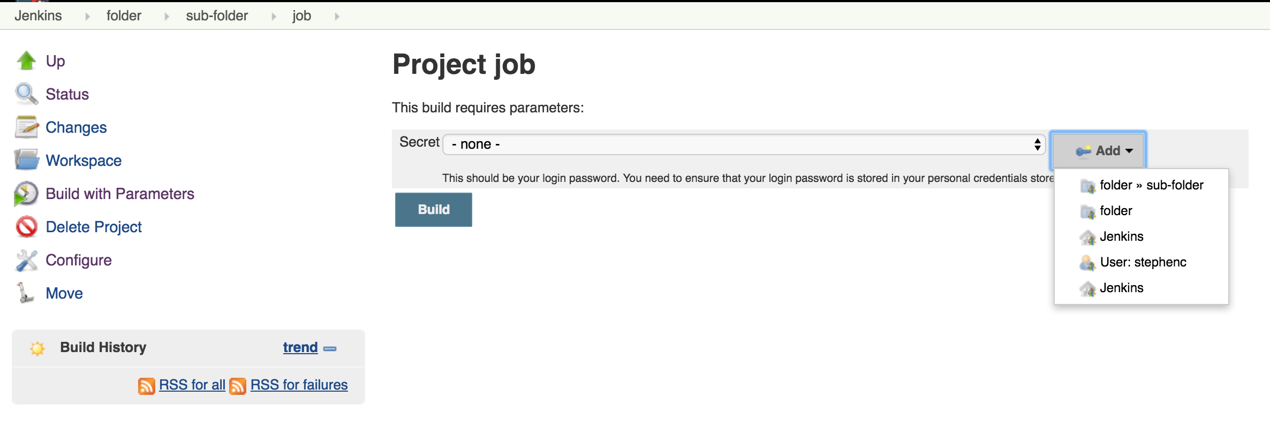
Task: Click the RSS for all link
Action: point(192,385)
